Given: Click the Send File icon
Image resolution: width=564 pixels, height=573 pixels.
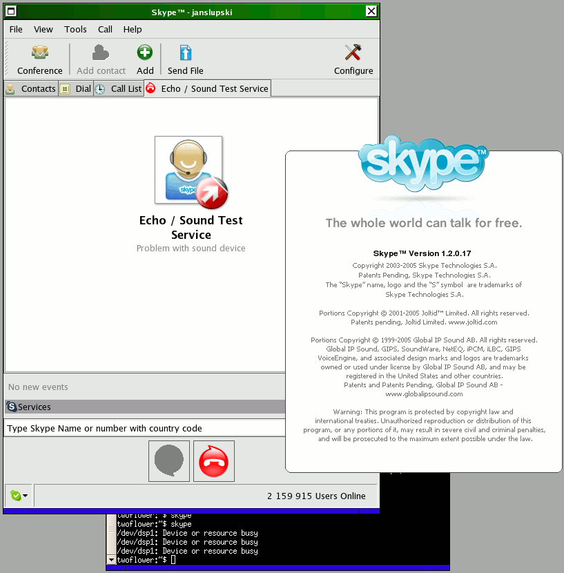Looking at the screenshot, I should 186,53.
